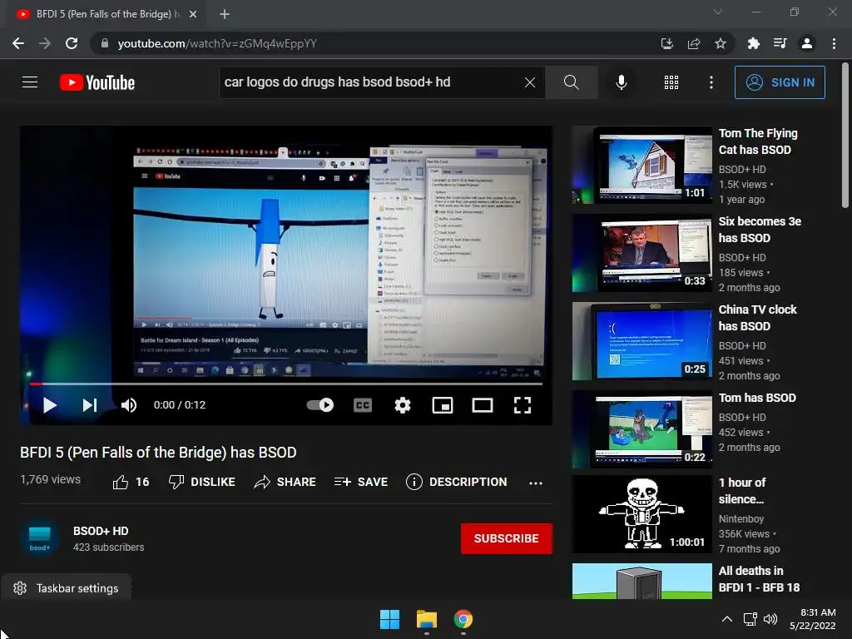
Task: Open Tom has BSOD video title
Action: pos(757,398)
